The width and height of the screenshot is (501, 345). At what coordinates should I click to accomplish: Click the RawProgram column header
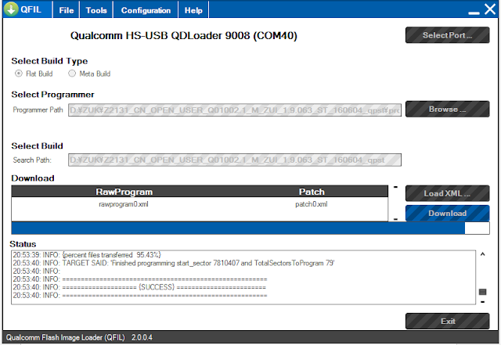click(124, 192)
